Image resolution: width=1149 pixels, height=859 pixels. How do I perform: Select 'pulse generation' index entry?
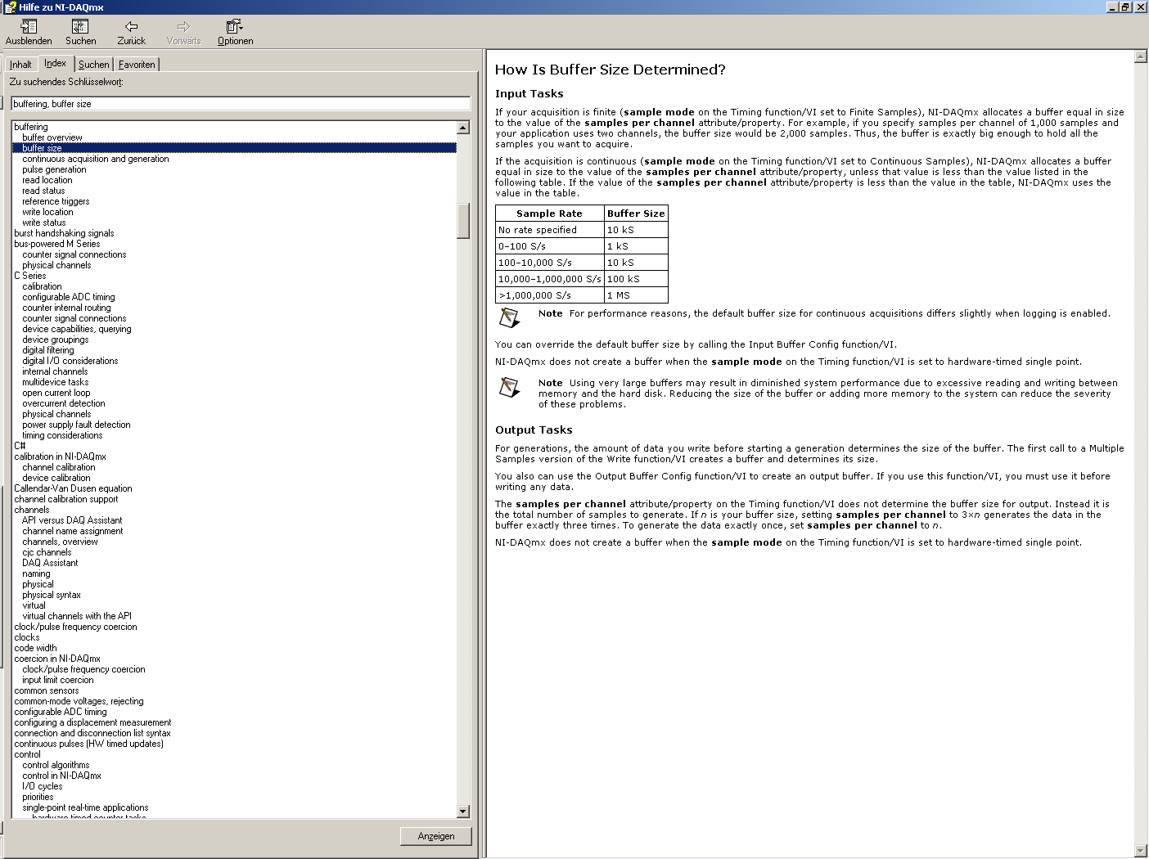tap(54, 169)
